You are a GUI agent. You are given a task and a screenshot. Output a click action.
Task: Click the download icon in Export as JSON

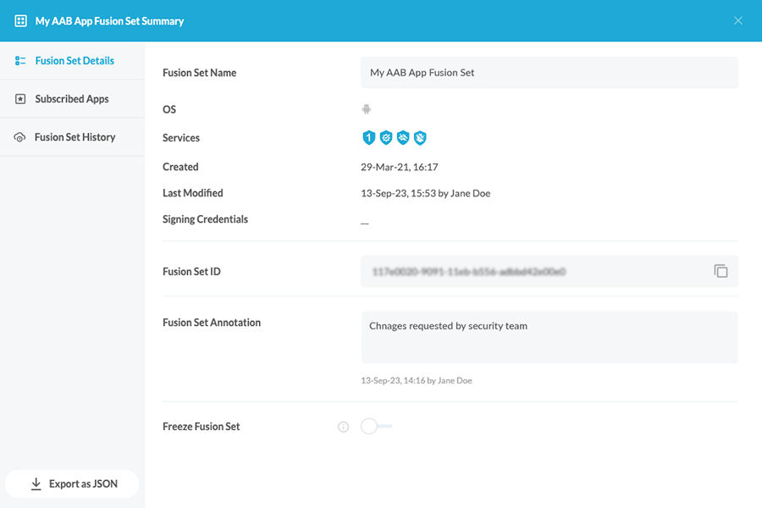(36, 484)
